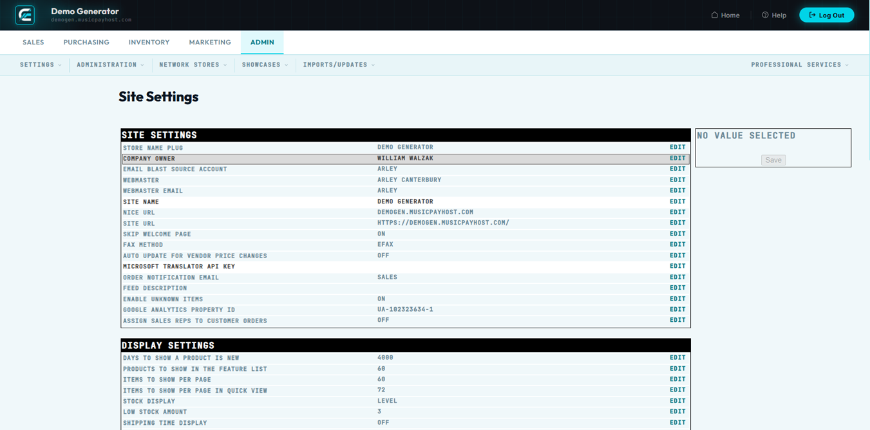
Task: Click the 72 quick view value
Action: pyautogui.click(x=381, y=390)
